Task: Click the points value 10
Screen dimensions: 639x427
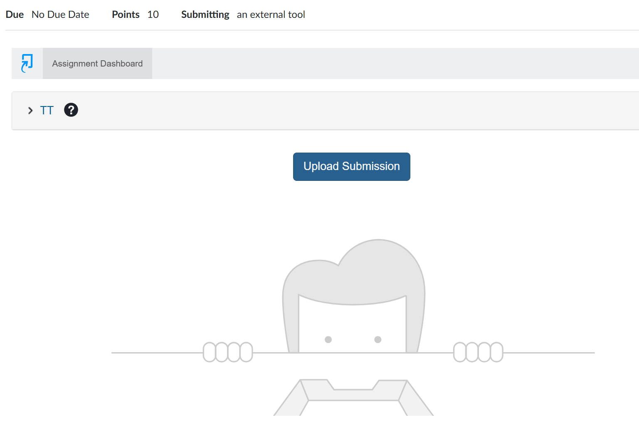Action: point(153,15)
